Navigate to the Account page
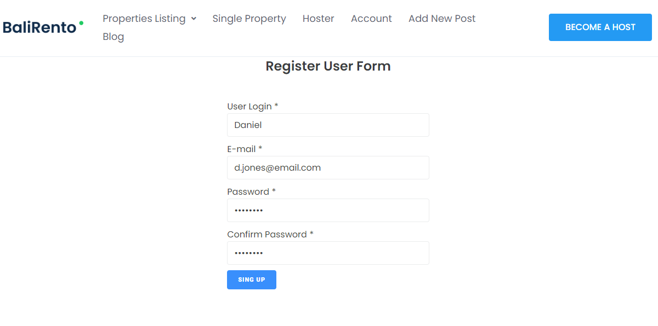The width and height of the screenshot is (658, 326). click(371, 19)
